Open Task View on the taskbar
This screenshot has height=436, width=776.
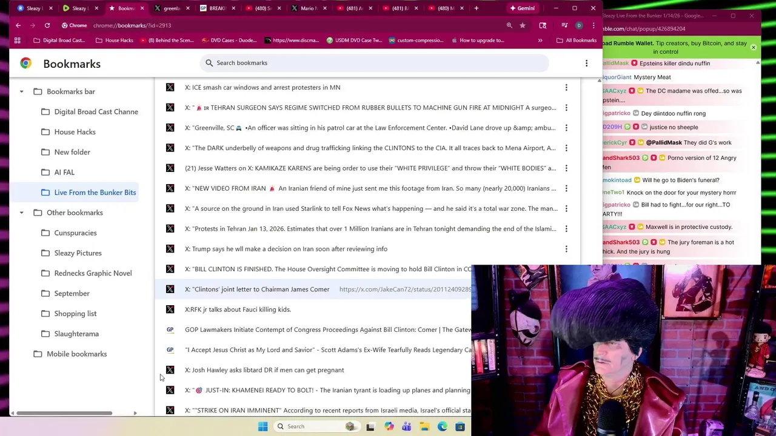(370, 426)
